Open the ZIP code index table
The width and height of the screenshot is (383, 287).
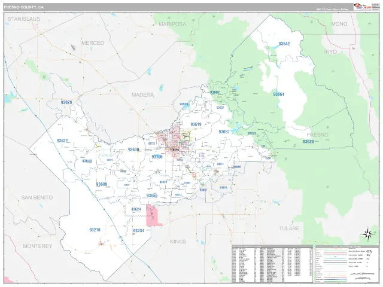272,264
